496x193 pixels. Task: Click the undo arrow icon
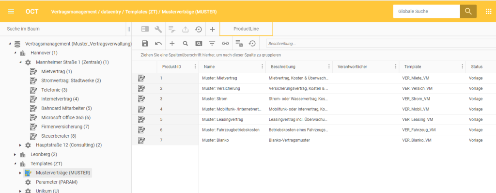158,44
